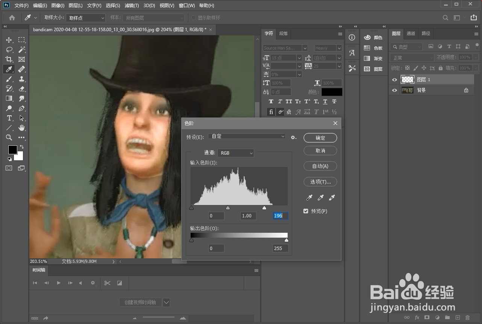Viewport: 482px width, 324px height.
Task: Hide the 图层 1 layer
Action: [394, 80]
